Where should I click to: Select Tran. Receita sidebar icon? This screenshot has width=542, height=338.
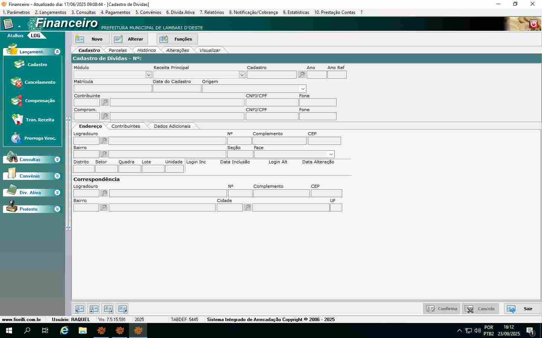coord(17,120)
